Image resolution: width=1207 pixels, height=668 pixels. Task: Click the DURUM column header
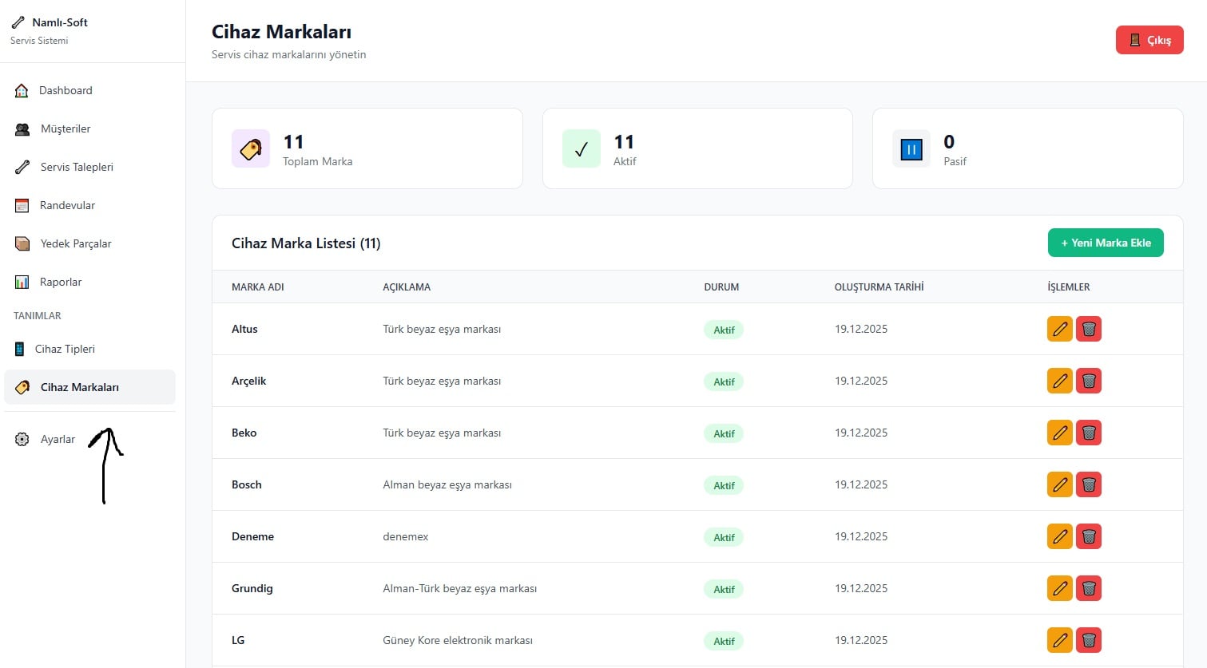(x=721, y=287)
